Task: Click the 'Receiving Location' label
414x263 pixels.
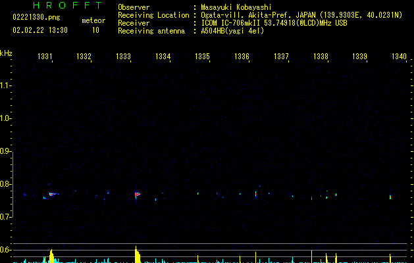Action: pos(153,15)
